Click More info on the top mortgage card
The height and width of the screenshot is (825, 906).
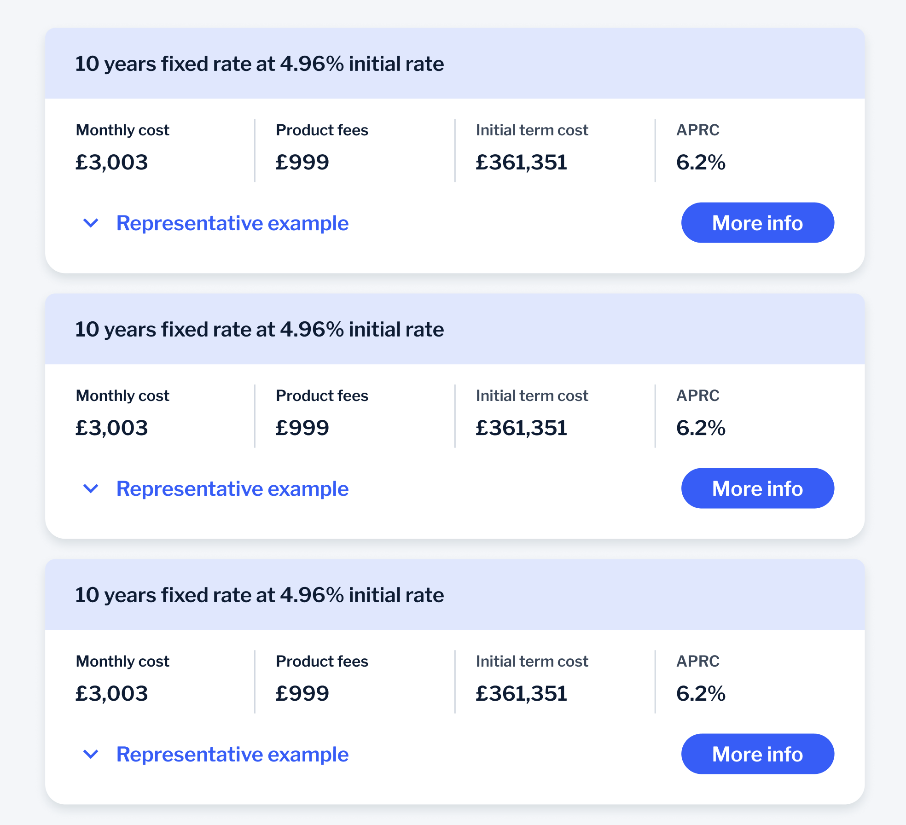click(757, 223)
